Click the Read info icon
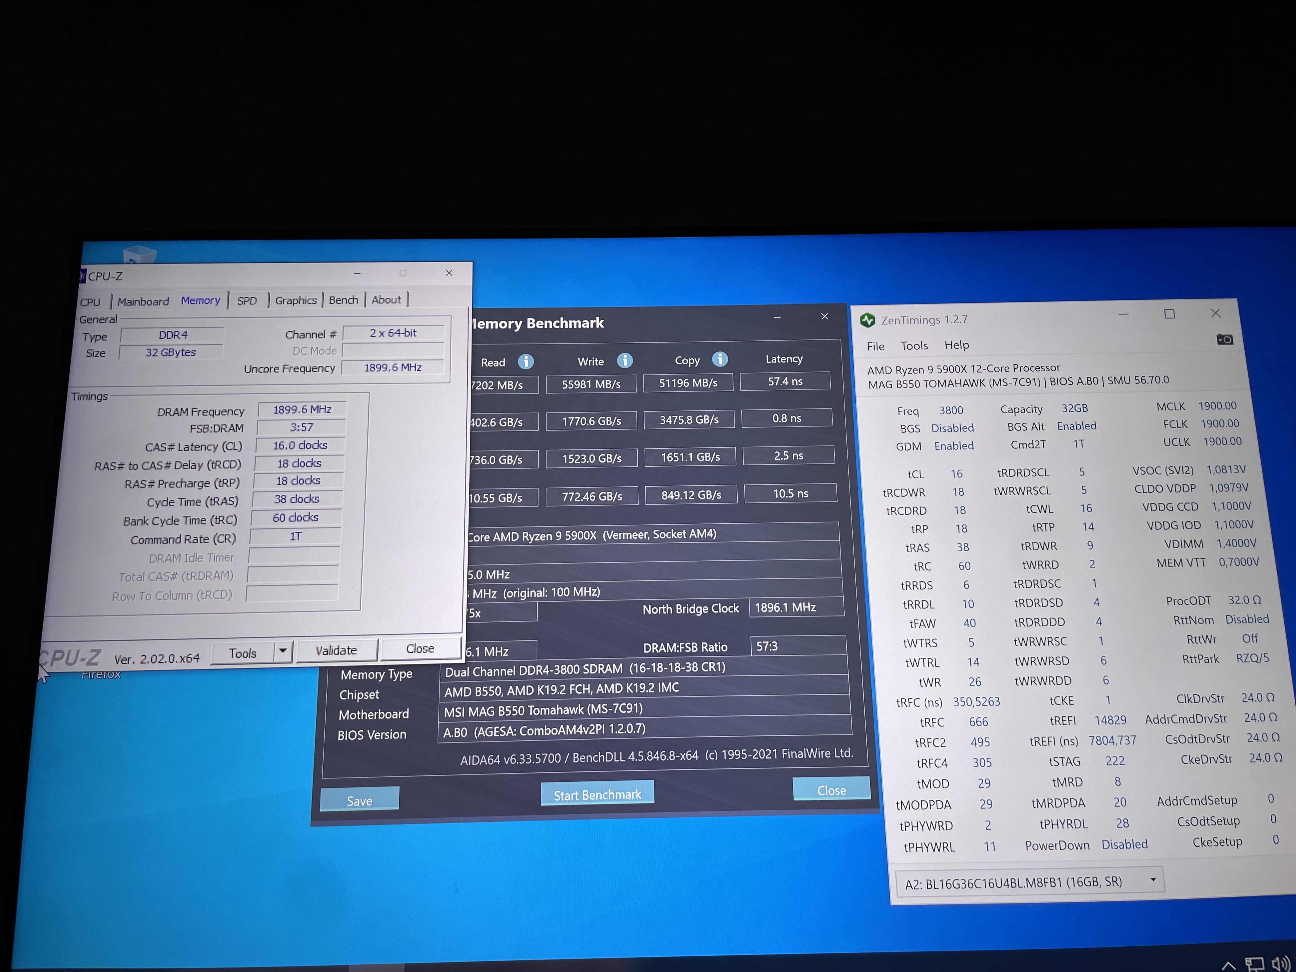The image size is (1296, 972). [526, 362]
